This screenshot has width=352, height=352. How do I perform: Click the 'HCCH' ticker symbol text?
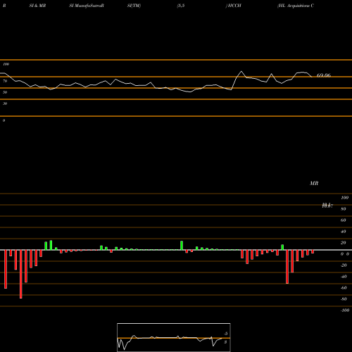click(234, 6)
